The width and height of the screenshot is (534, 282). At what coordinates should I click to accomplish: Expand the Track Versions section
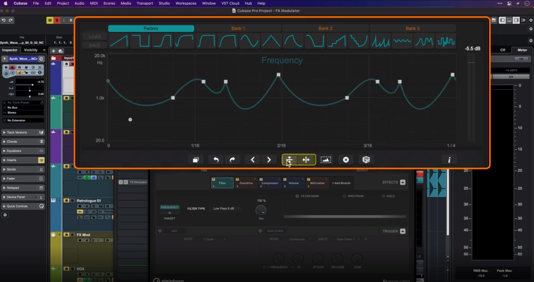tap(17, 132)
